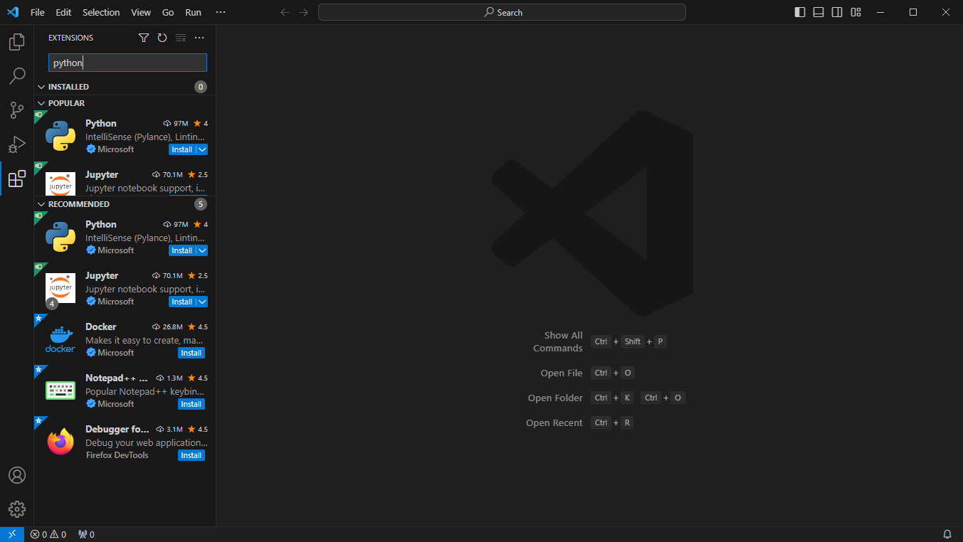
Task: Go back with the left arrow
Action: tap(285, 12)
